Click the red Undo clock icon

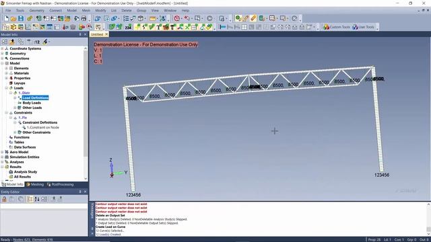pyautogui.click(x=177, y=19)
